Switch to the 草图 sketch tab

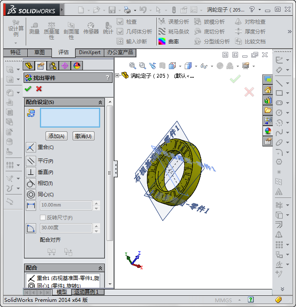click(39, 52)
